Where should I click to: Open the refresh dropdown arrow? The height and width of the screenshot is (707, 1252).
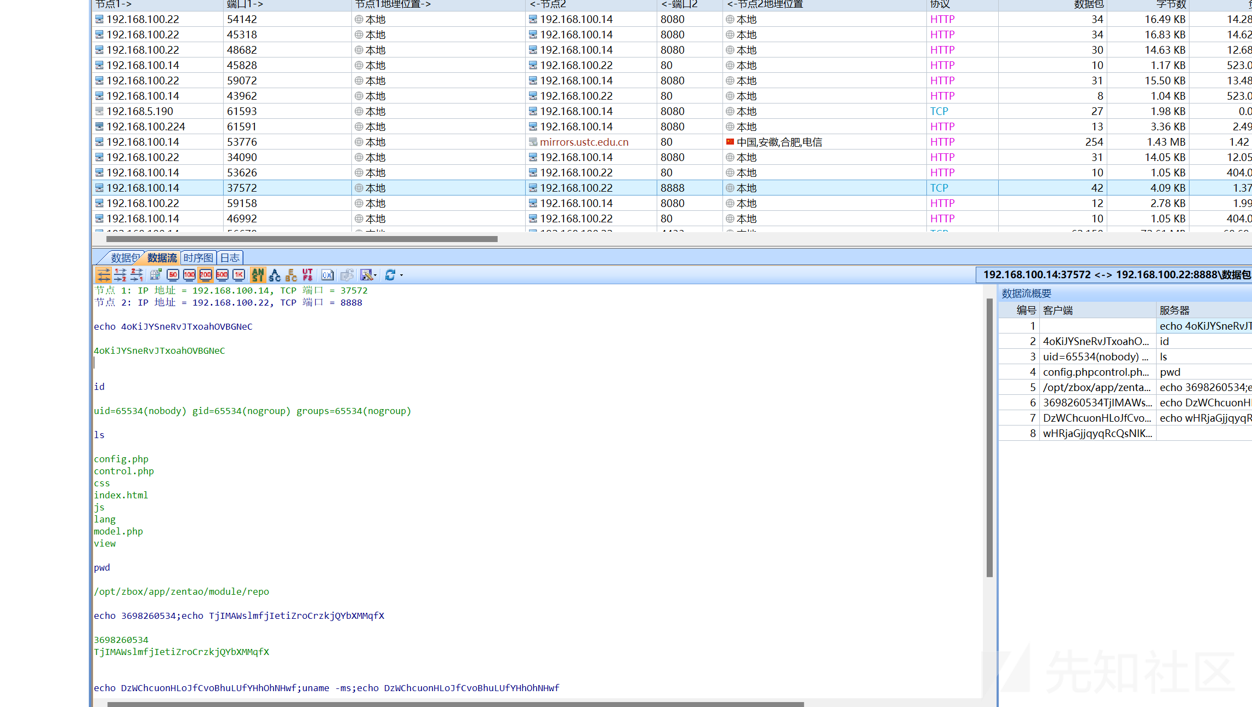(401, 275)
